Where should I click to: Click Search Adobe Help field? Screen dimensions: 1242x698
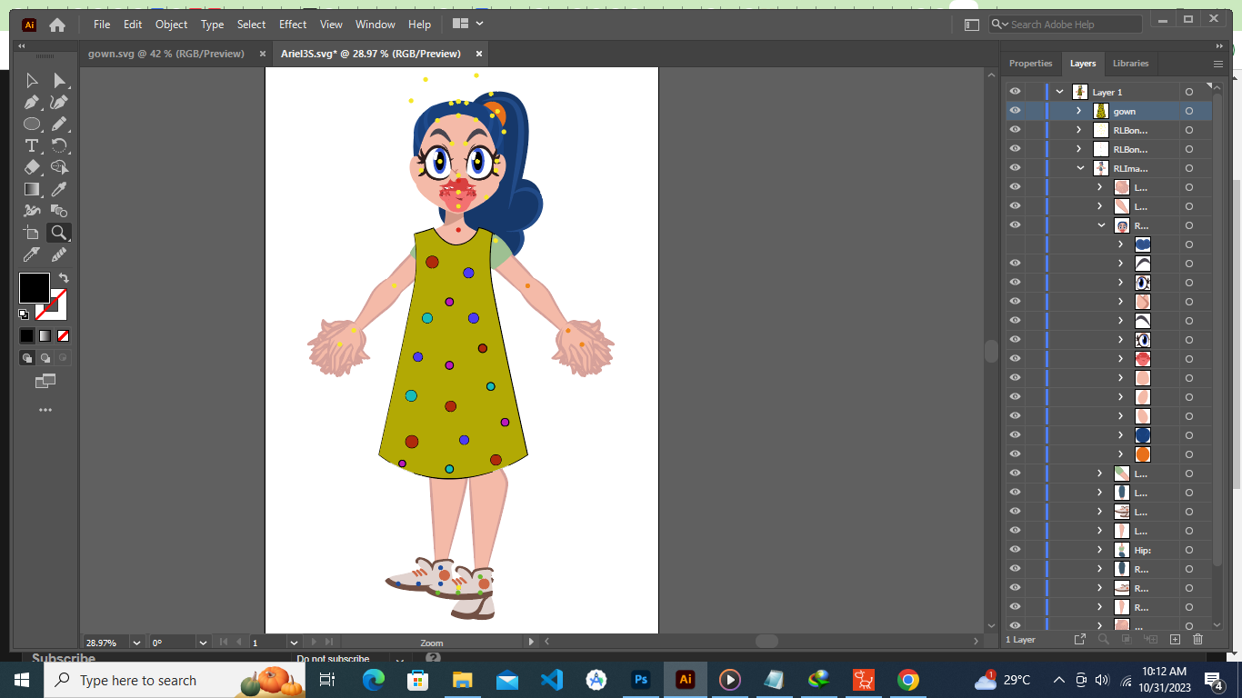point(1065,25)
